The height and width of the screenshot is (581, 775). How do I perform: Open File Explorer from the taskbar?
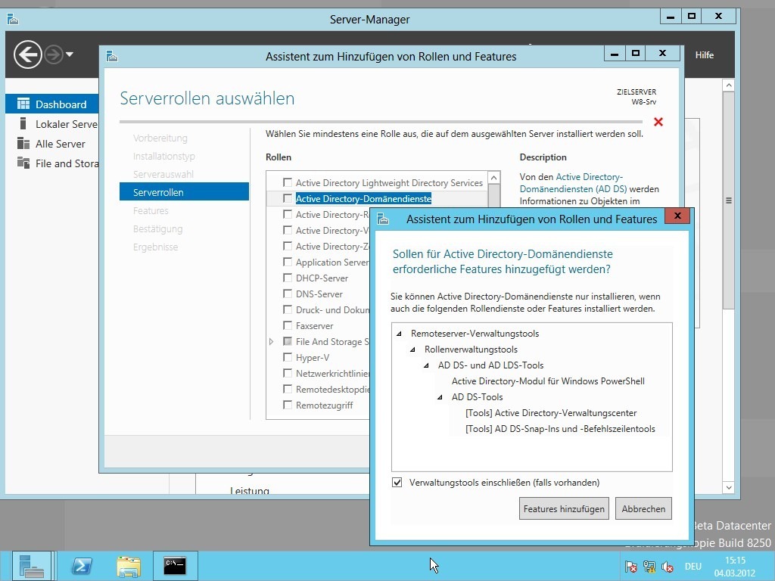129,566
